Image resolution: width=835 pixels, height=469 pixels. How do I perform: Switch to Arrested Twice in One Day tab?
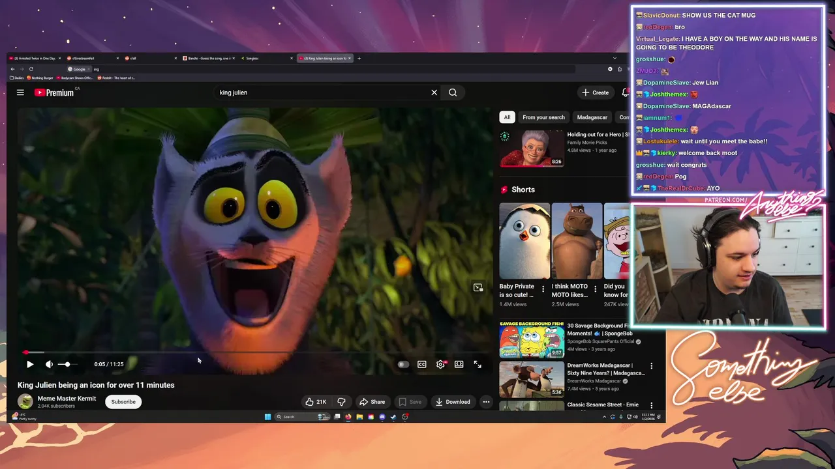coord(35,58)
